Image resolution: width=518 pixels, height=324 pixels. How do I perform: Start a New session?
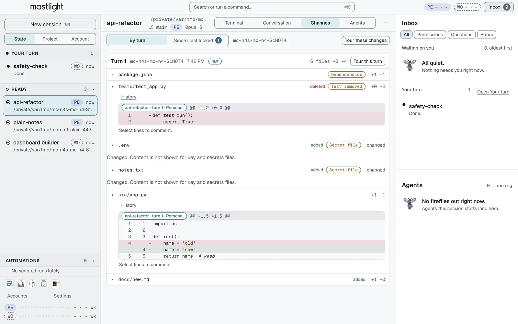[50, 24]
